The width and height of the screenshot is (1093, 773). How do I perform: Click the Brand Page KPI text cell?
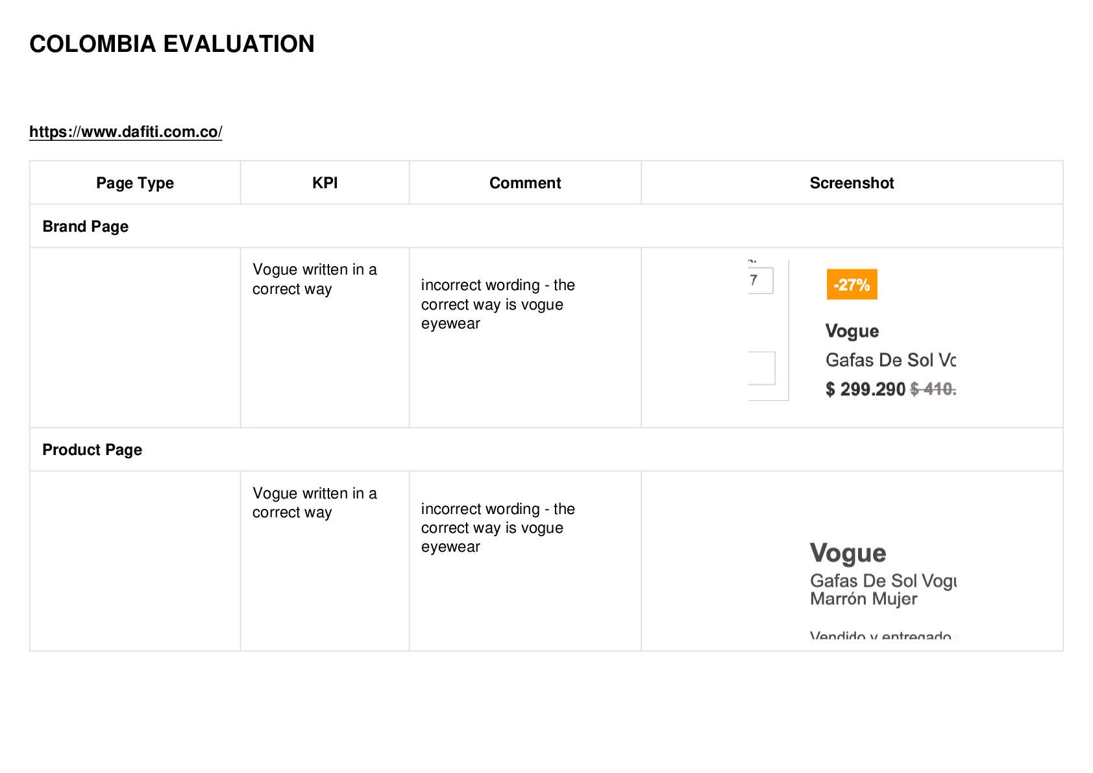[315, 279]
